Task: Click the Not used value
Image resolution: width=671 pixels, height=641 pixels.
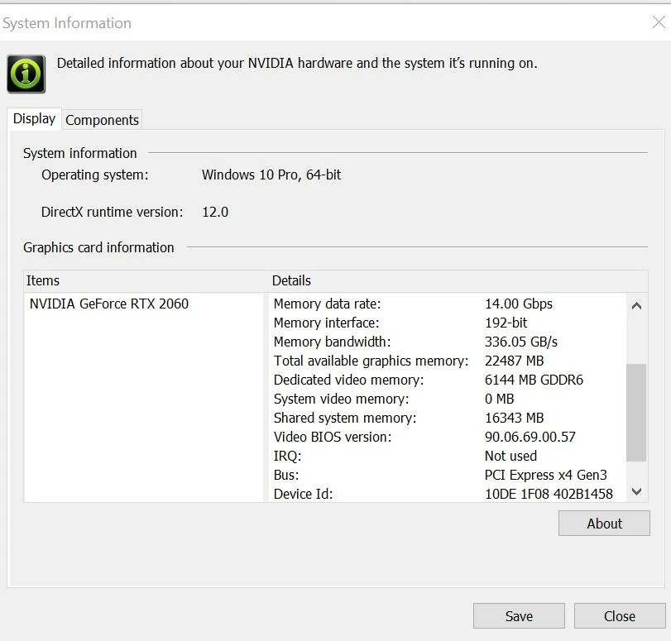Action: click(x=510, y=456)
